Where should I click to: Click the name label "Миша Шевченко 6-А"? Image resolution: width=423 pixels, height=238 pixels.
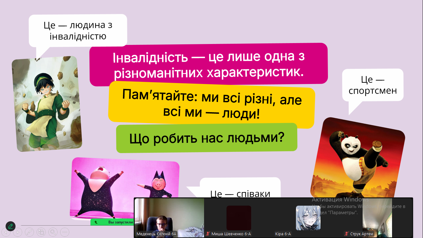[x=231, y=234]
